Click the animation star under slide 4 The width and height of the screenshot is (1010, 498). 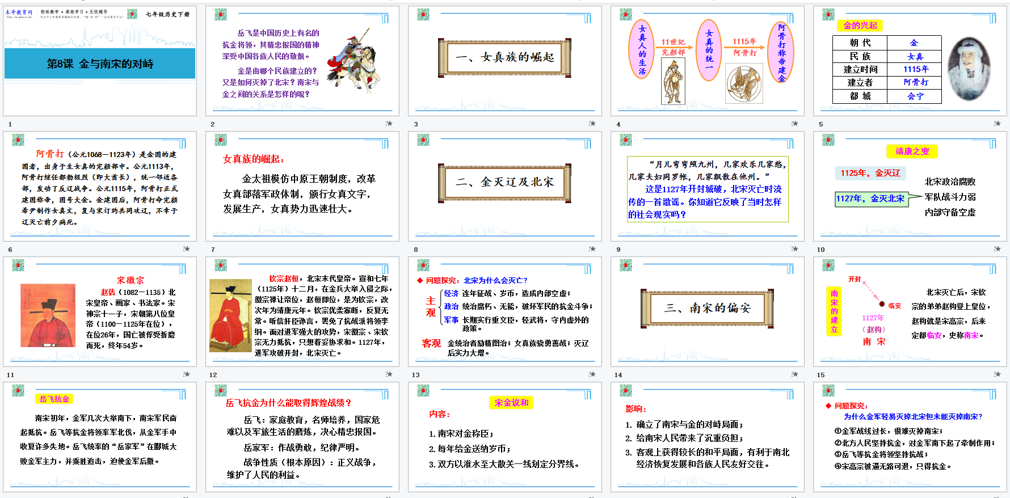(794, 123)
